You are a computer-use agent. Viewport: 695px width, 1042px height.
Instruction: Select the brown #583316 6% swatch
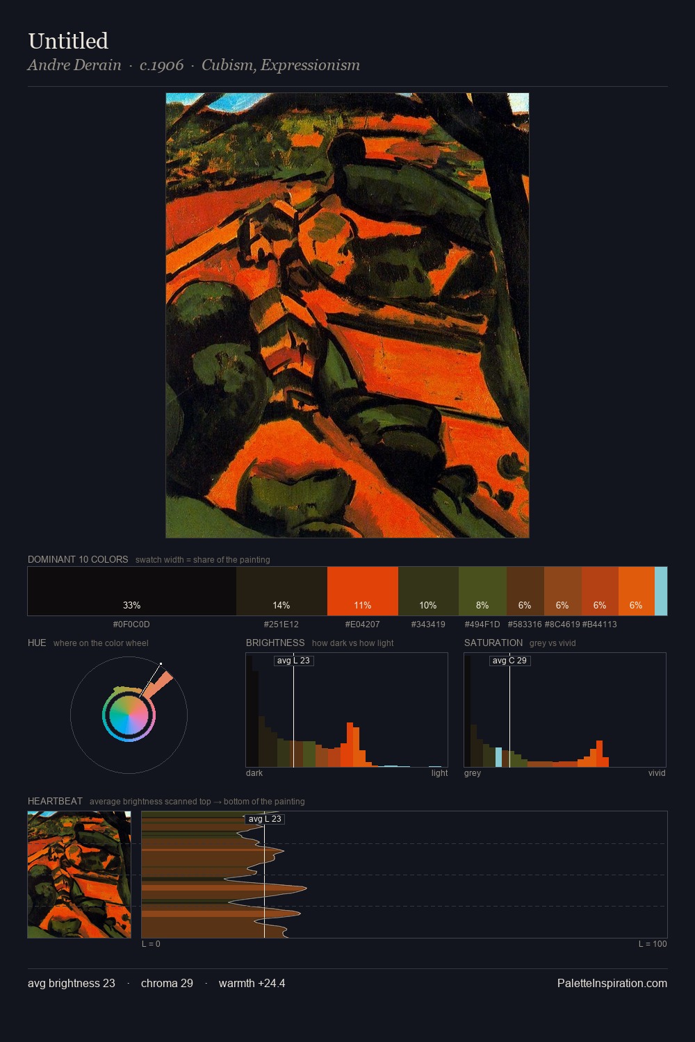coord(525,591)
